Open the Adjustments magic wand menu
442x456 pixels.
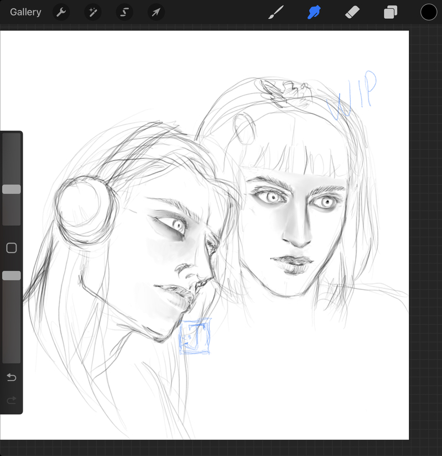coord(92,12)
